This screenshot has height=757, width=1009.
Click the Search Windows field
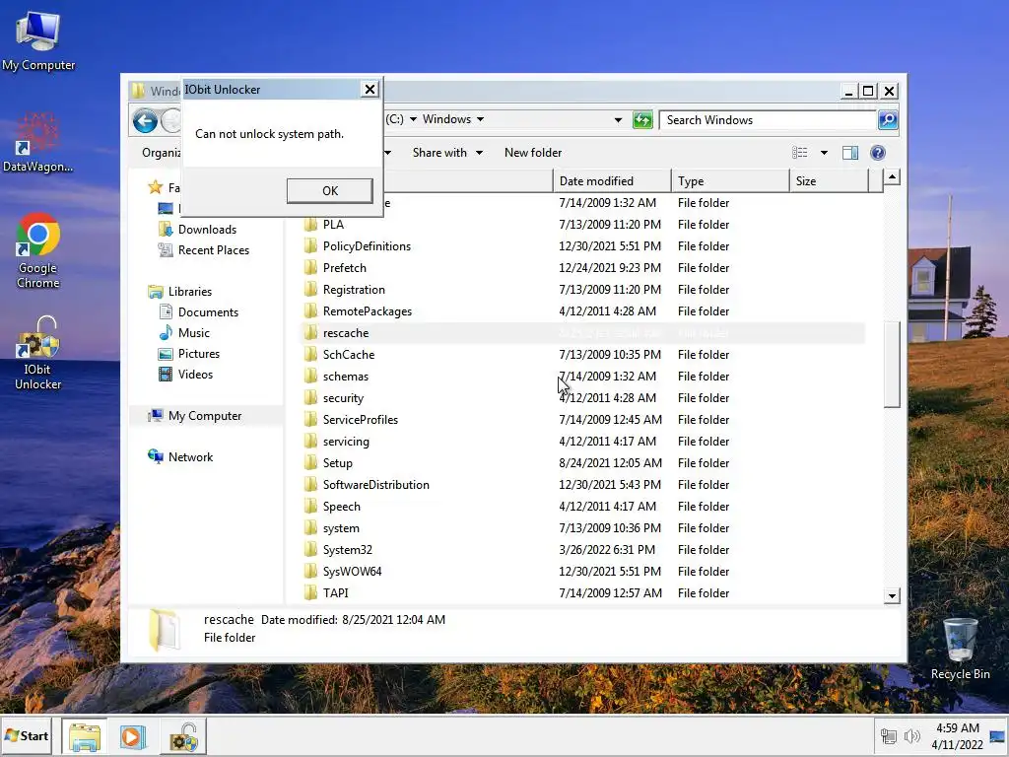point(769,119)
